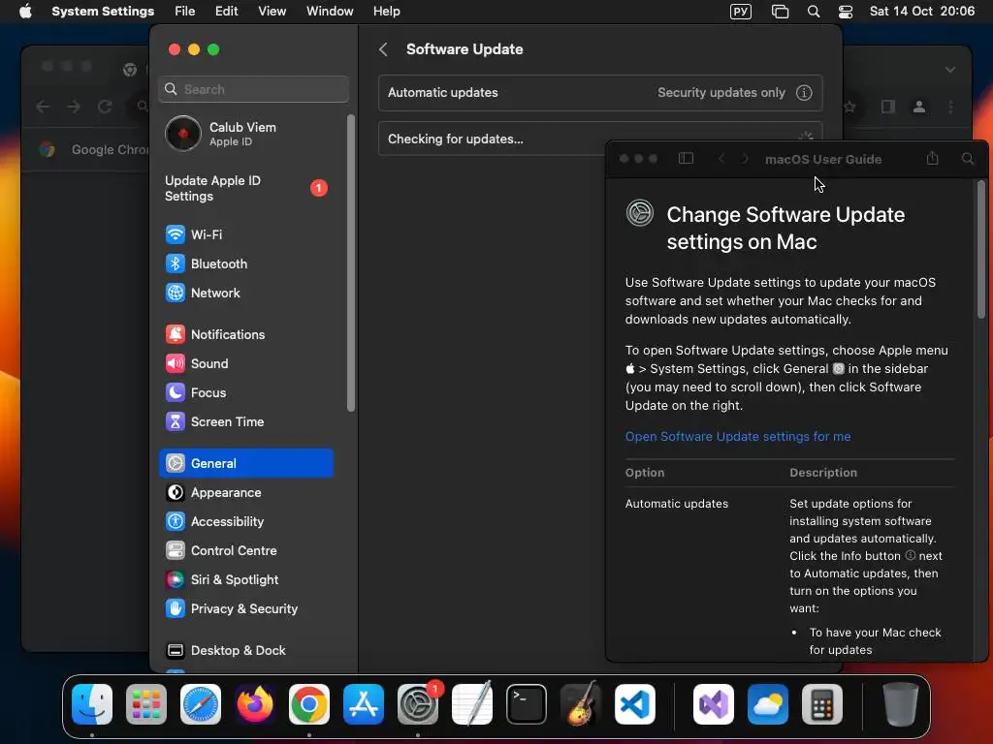This screenshot has width=993, height=744.
Task: Click the keyboard input source menu icon
Action: point(741,12)
